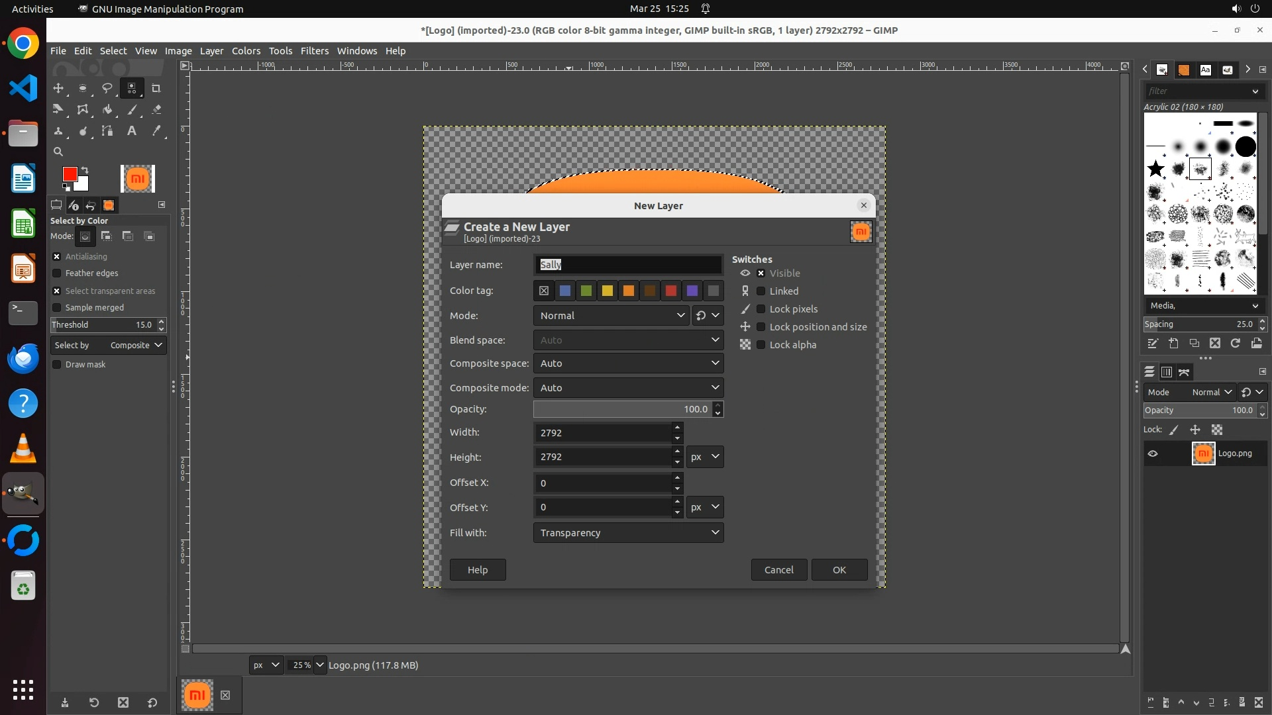
Task: Open the Fill with Transparency dropdown
Action: point(627,533)
